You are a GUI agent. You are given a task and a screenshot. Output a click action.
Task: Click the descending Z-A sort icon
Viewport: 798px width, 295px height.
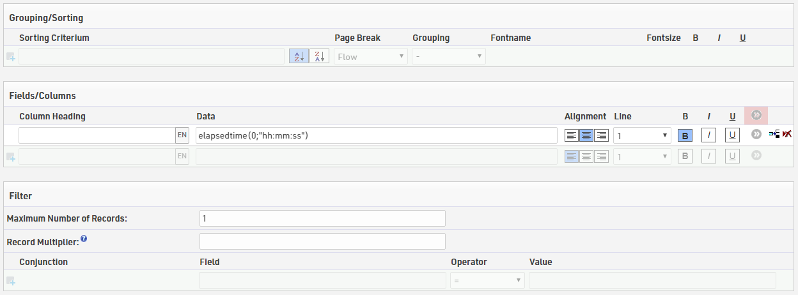[x=319, y=56]
